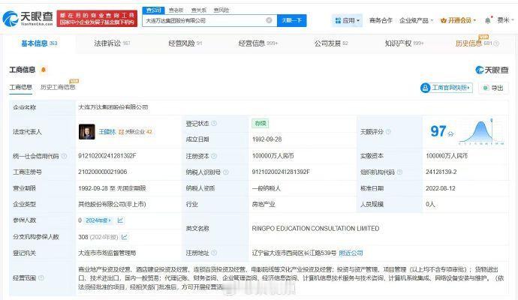
Task: Clear the search box with the X icon
Action: (270, 20)
